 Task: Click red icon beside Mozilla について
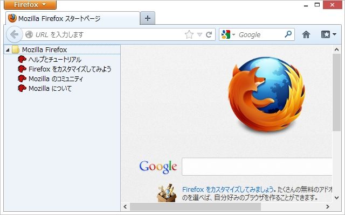point(22,88)
